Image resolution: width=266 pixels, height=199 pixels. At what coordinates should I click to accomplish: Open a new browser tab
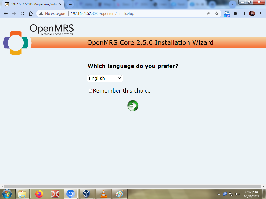pyautogui.click(x=70, y=4)
